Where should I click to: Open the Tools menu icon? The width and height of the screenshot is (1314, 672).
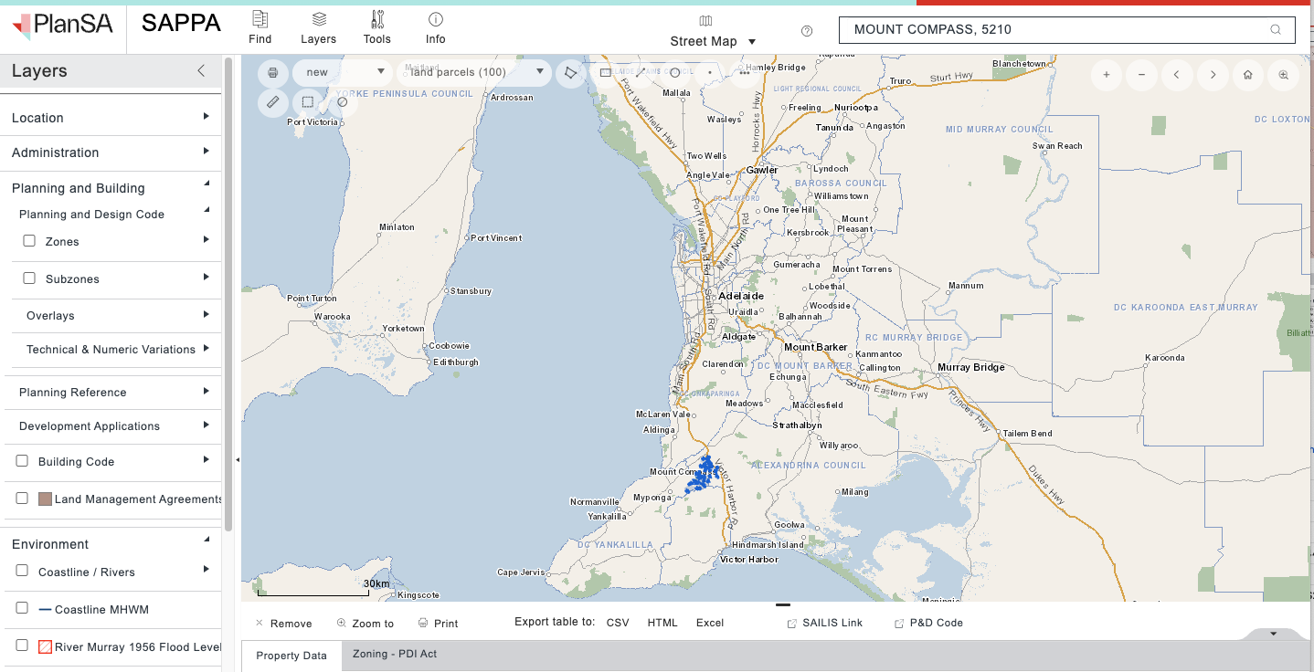(x=376, y=27)
